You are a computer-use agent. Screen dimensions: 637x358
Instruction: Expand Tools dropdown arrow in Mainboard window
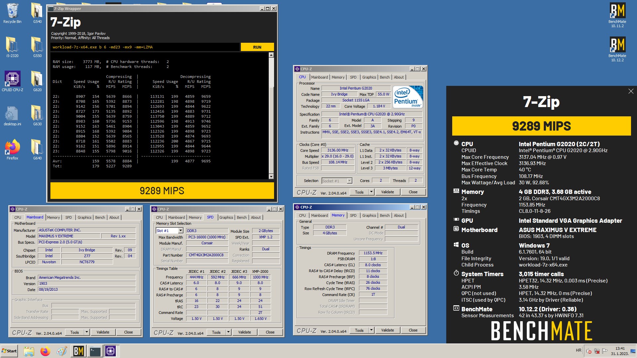(x=87, y=332)
